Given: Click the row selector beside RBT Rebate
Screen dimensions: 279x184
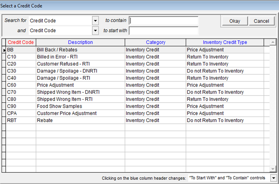Looking at the screenshot, I should coord(4,120).
